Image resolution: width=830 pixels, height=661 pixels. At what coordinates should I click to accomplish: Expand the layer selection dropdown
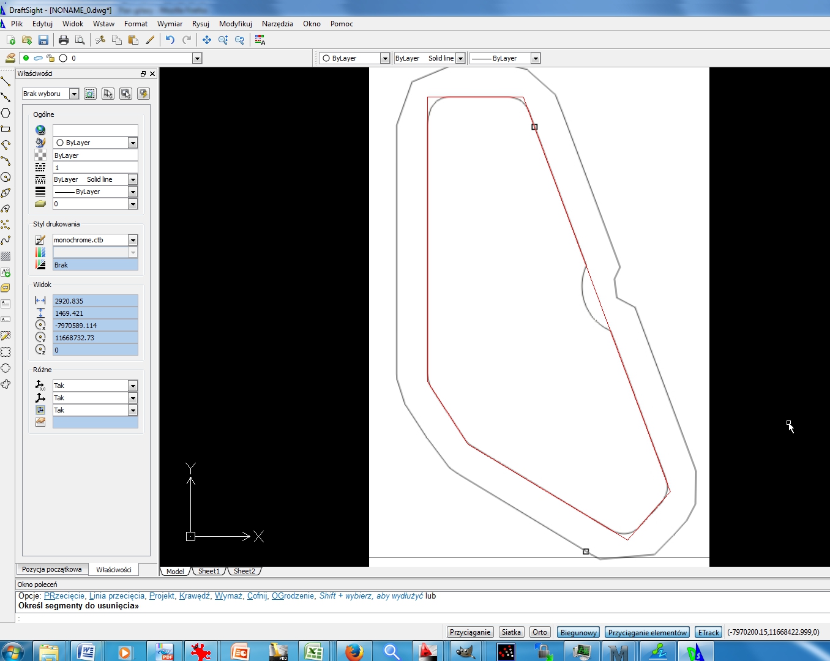(x=197, y=58)
